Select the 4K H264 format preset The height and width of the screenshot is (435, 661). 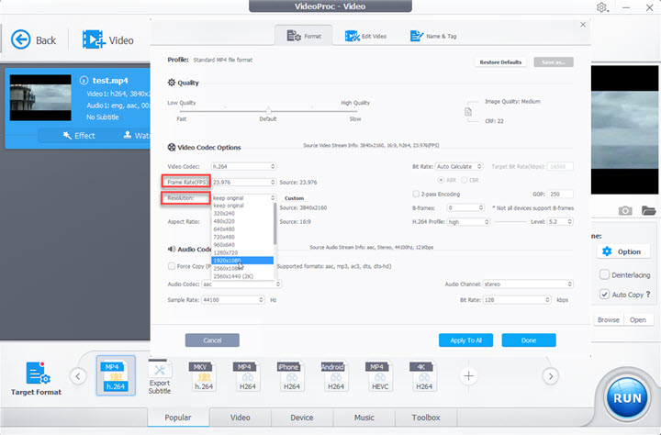coord(423,376)
